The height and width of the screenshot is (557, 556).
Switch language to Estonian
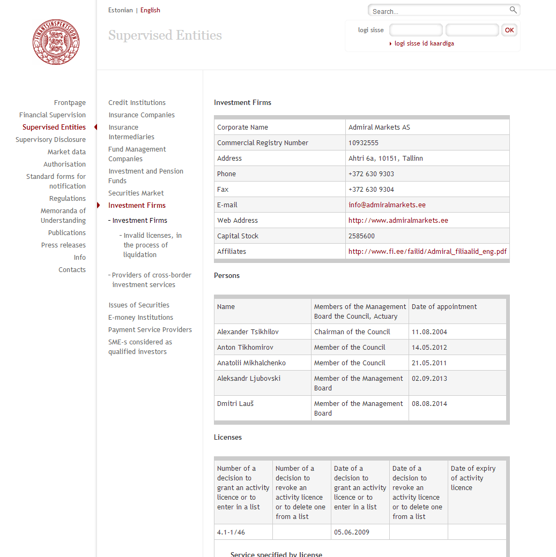120,10
